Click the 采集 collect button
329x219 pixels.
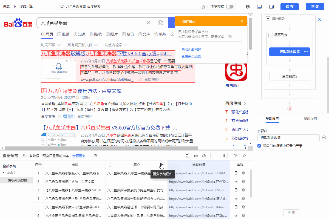click(315, 7)
